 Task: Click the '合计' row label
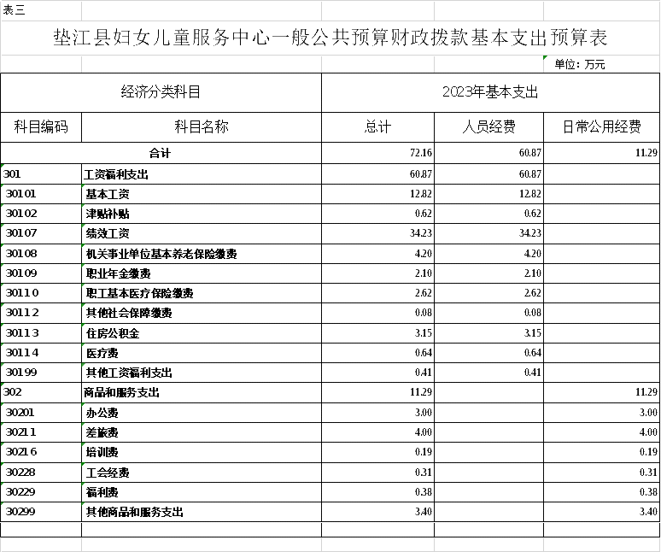pyautogui.click(x=161, y=153)
